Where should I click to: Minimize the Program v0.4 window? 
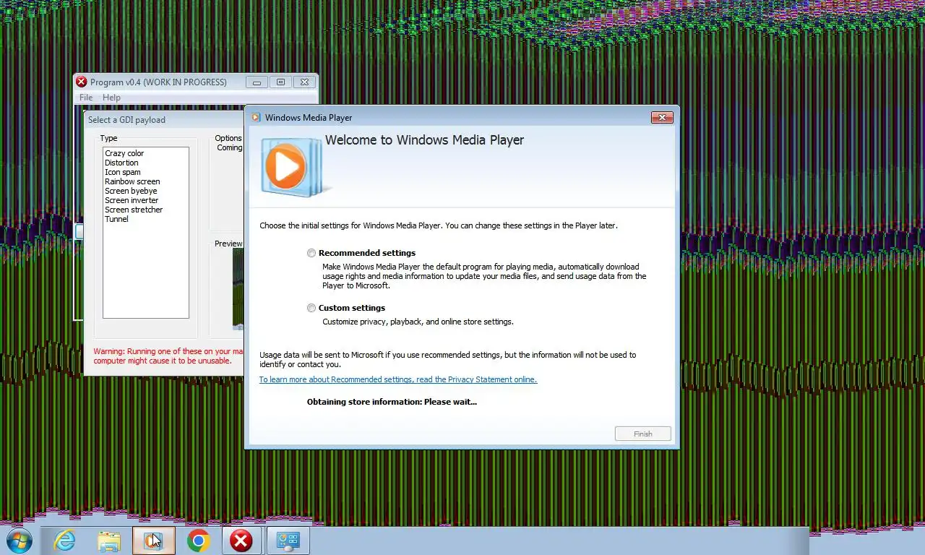tap(257, 82)
